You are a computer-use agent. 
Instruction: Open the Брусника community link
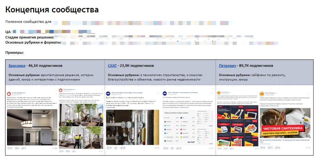[17, 66]
